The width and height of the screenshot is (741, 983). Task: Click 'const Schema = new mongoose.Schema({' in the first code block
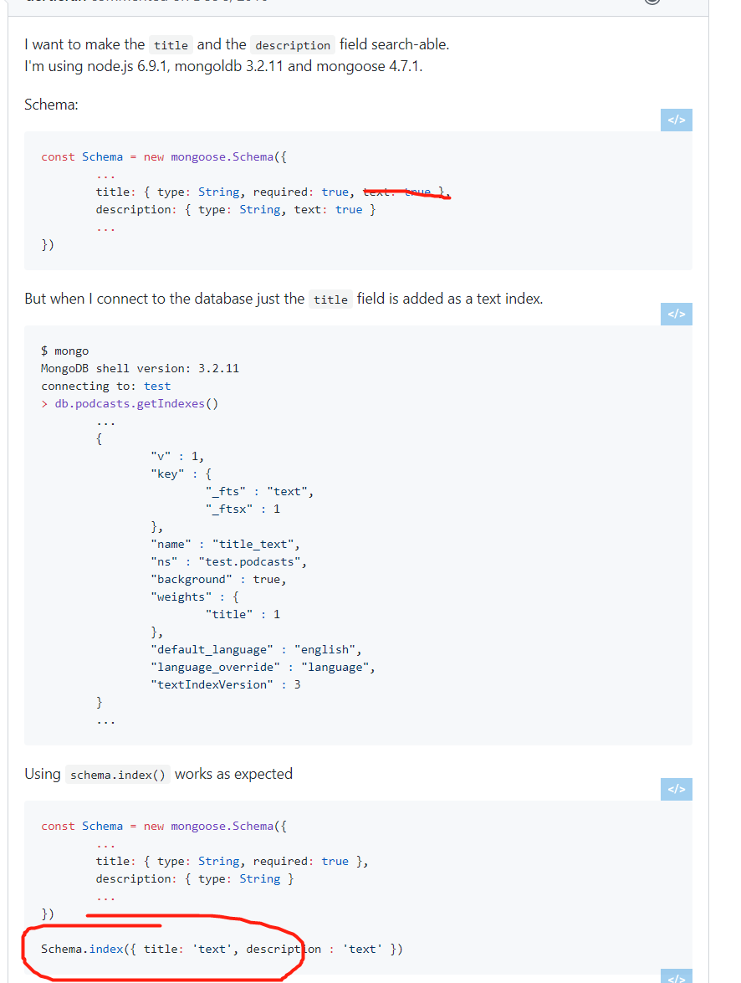[x=164, y=156]
